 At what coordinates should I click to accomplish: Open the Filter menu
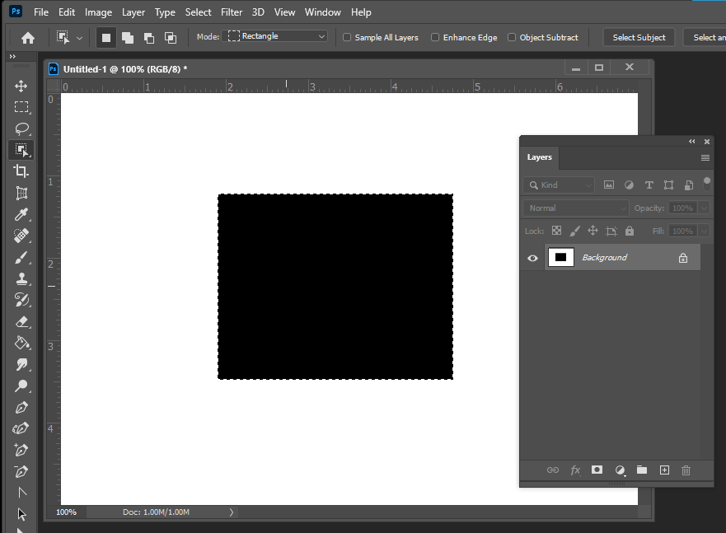[x=231, y=12]
